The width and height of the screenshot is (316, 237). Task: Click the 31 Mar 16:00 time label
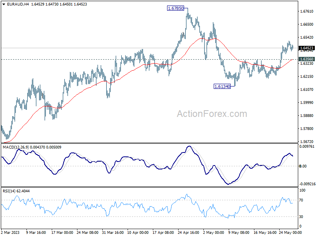(113, 233)
